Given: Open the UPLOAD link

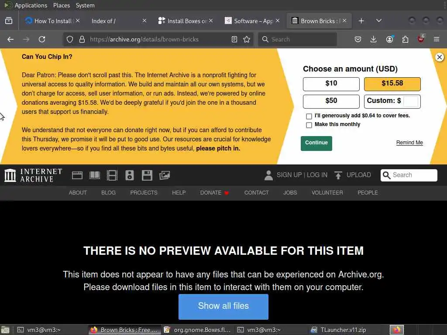Looking at the screenshot, I should (x=359, y=175).
